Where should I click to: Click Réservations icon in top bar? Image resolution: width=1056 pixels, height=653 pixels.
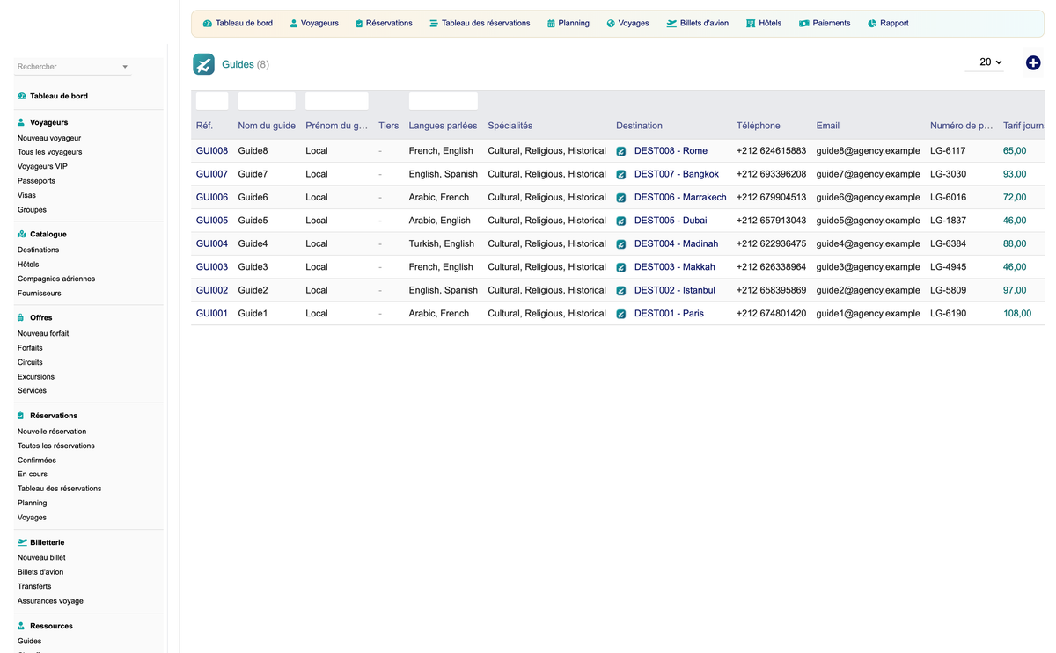pyautogui.click(x=359, y=24)
